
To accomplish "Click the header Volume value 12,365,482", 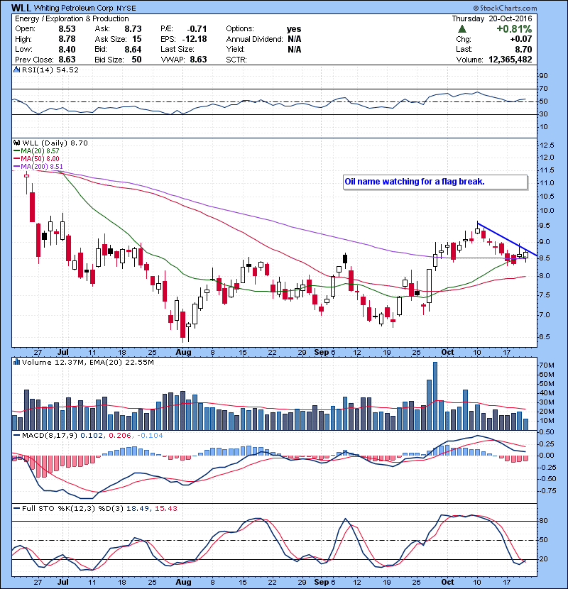I will coord(510,60).
